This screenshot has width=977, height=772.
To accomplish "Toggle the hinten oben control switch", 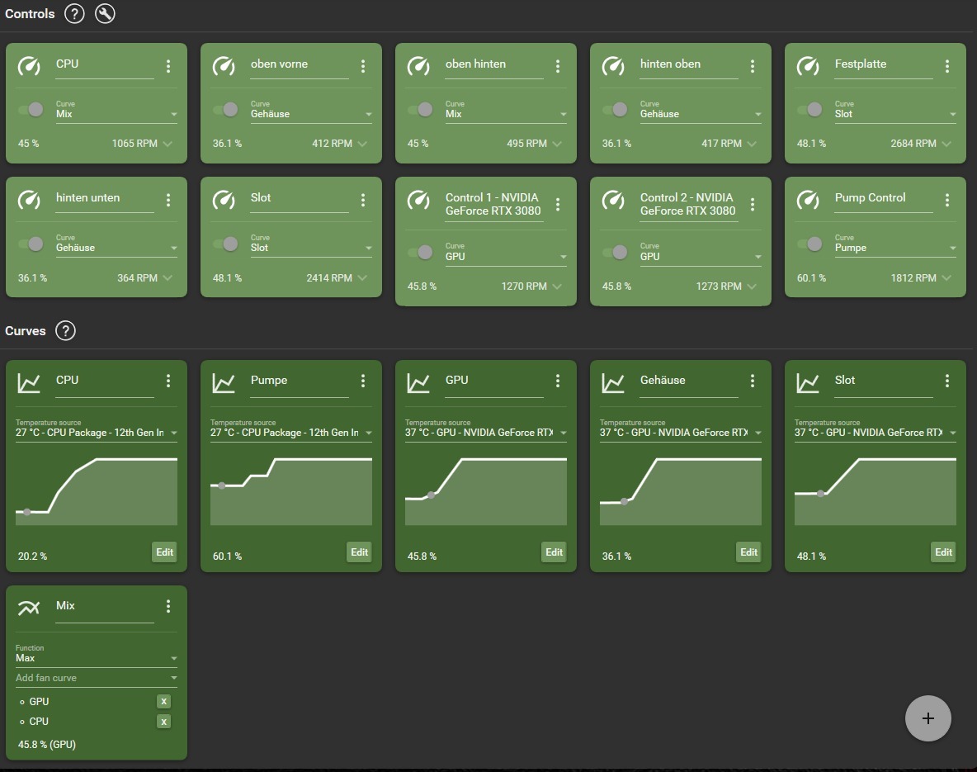I will tap(615, 110).
